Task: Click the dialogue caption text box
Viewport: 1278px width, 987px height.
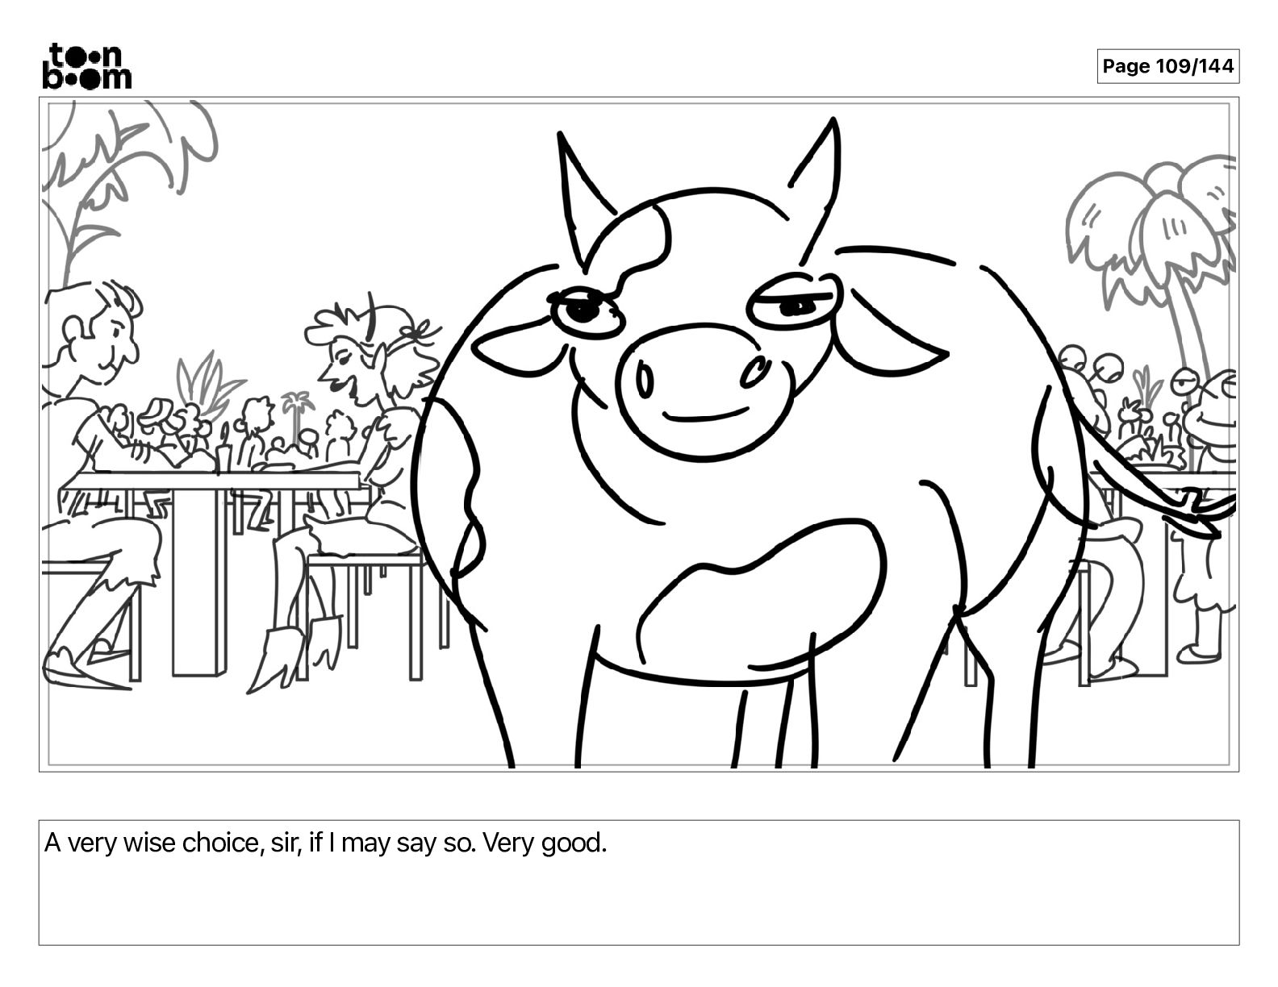Action: (638, 882)
